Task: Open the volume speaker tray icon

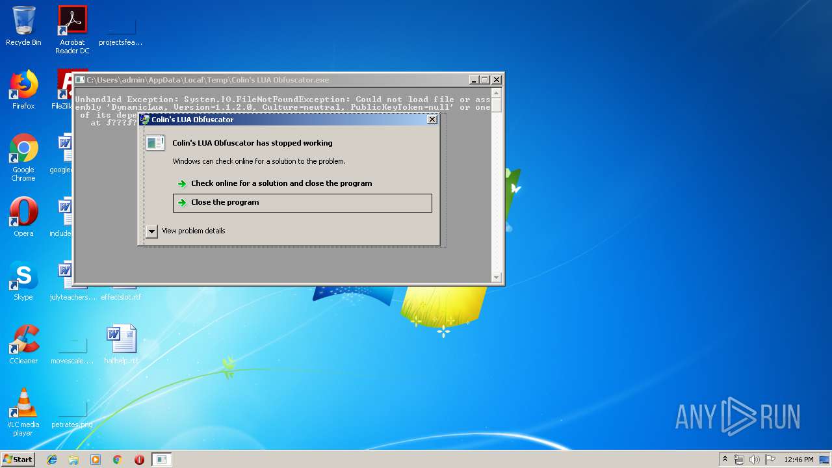Action: 755,460
